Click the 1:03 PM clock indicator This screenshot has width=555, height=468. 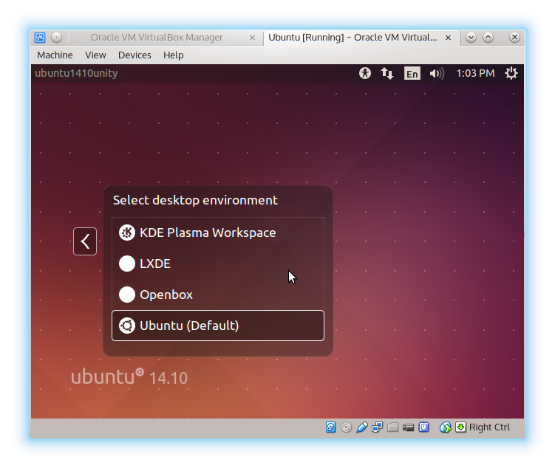475,73
